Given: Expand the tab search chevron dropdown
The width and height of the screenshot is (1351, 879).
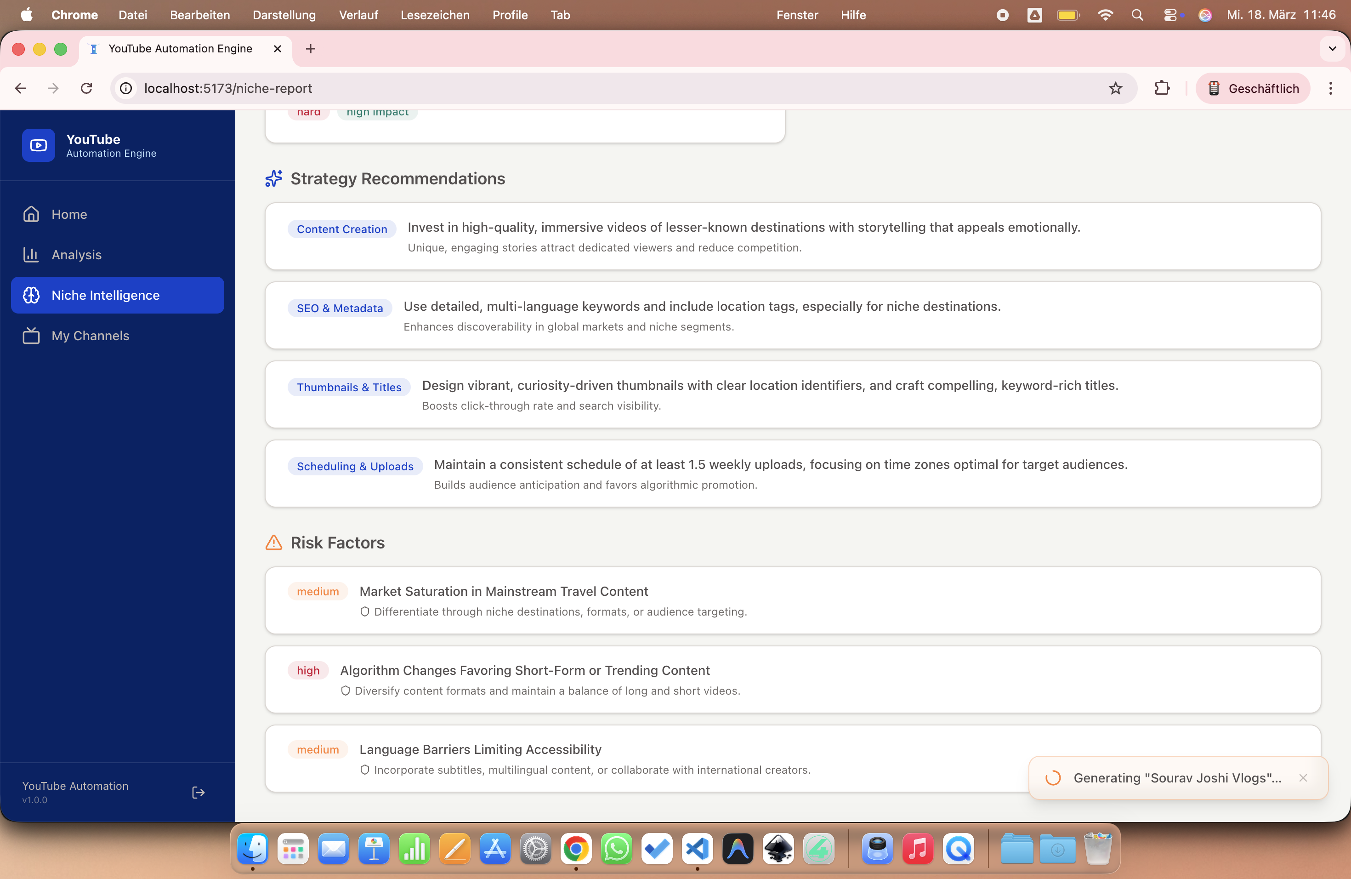Looking at the screenshot, I should 1332,49.
